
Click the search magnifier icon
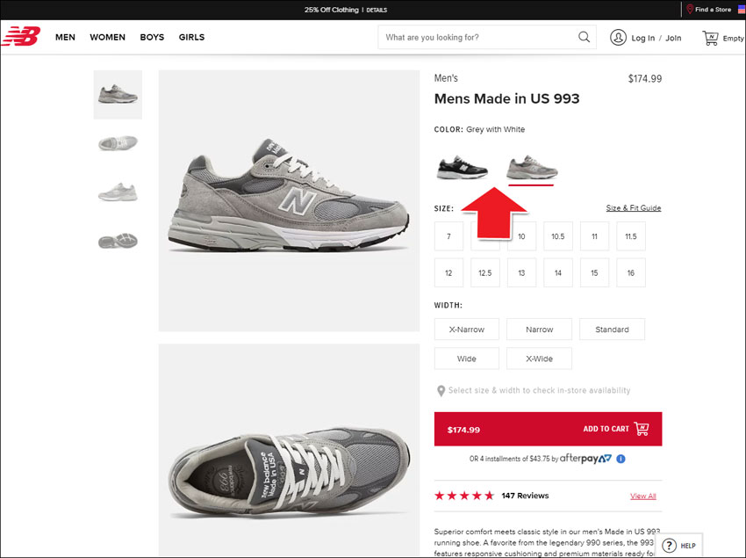(584, 37)
